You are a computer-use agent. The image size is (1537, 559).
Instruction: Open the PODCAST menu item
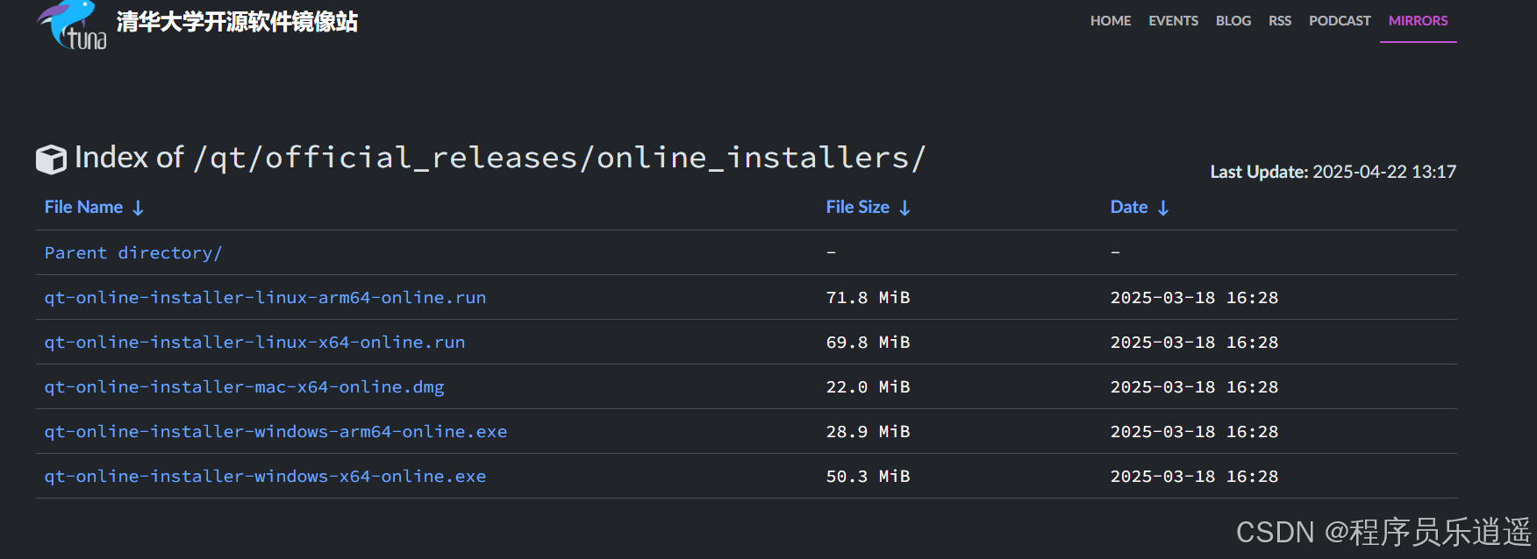point(1340,20)
